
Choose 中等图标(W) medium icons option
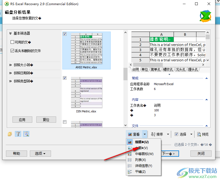pos(144,154)
